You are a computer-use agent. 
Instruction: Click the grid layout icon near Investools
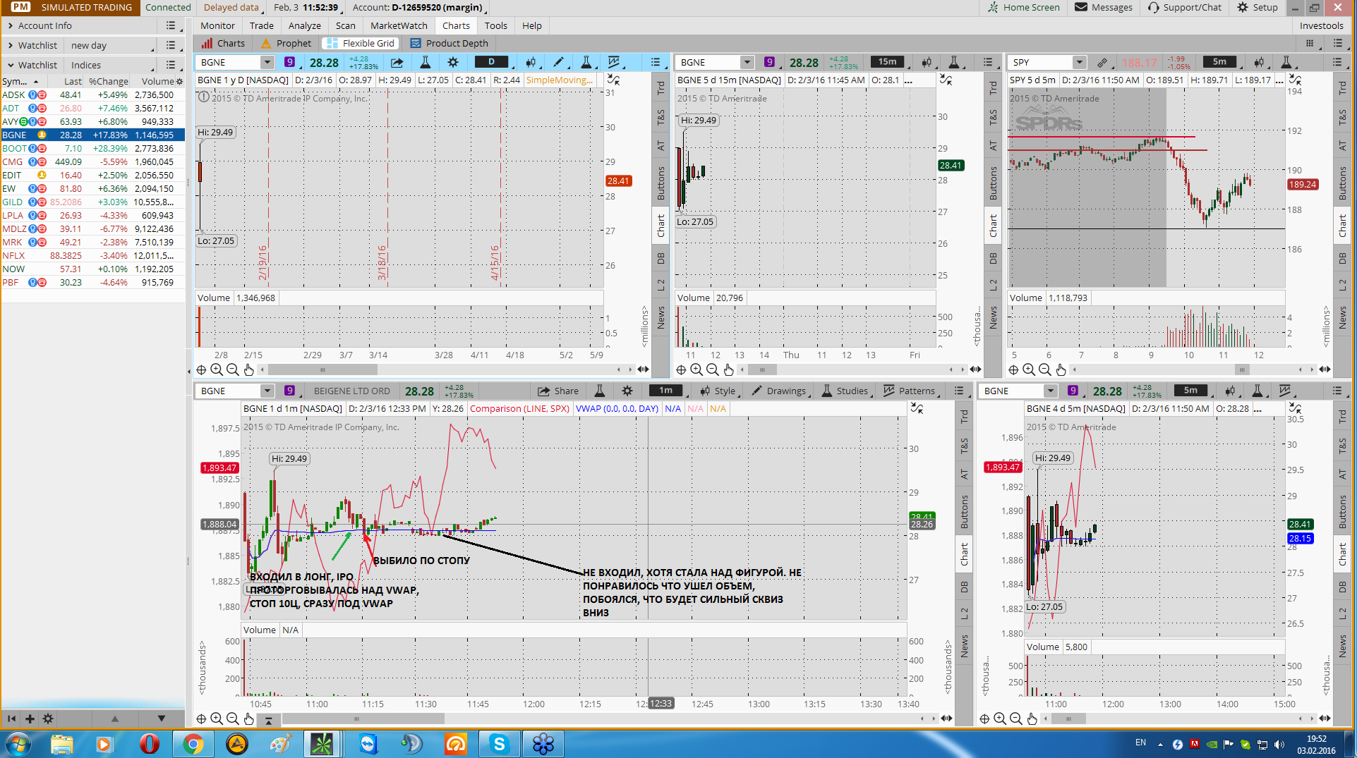pos(1310,43)
